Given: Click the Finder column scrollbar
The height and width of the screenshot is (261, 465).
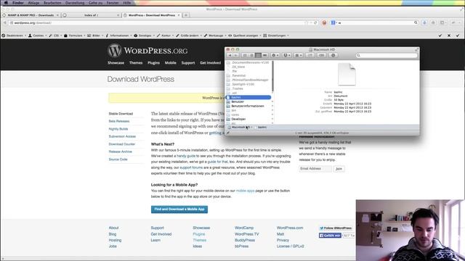Looking at the screenshot, I should pyautogui.click(x=272, y=77).
